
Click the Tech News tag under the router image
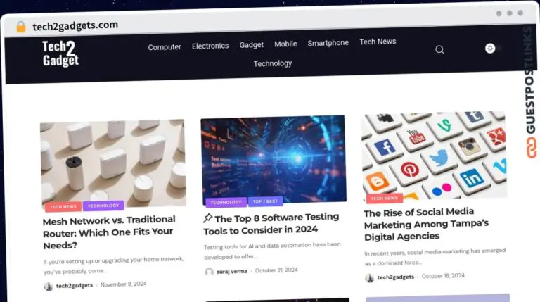coord(63,206)
